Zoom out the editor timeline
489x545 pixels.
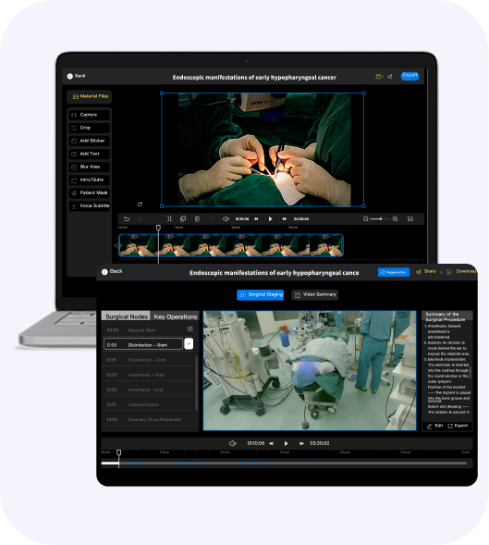(366, 218)
